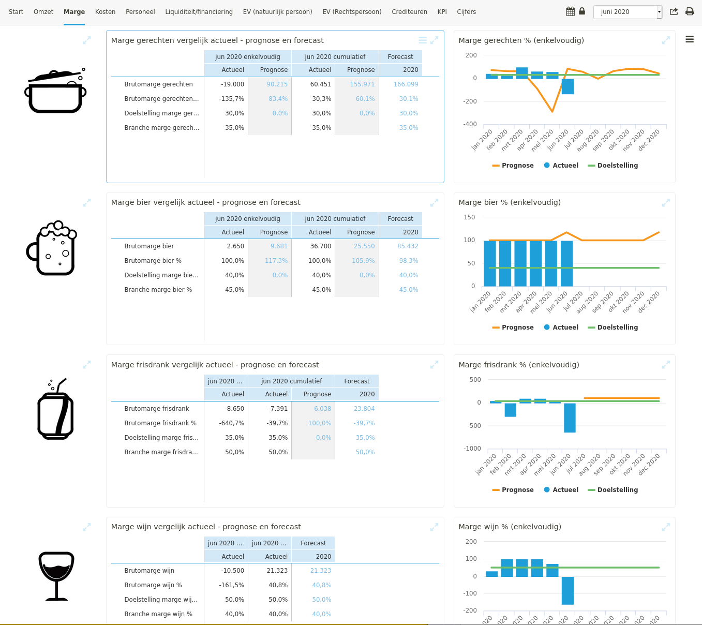Click the negative jun 2020 bar in Marge wijn chart
The width and height of the screenshot is (702, 625).
pos(567,590)
